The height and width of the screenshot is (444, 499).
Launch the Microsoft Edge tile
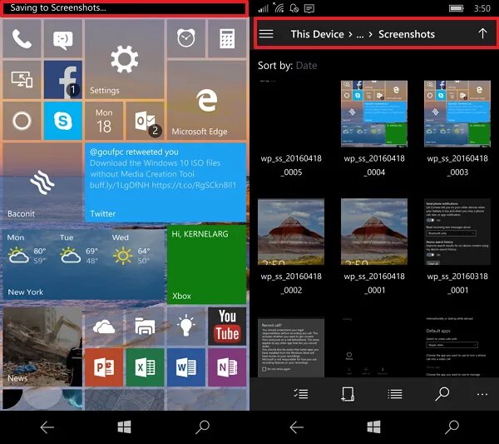[x=207, y=100]
